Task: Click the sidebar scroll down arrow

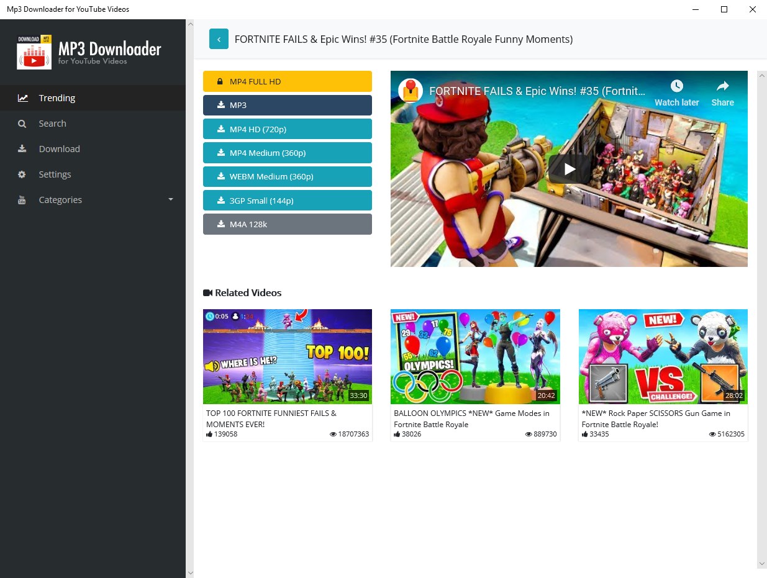Action: 190,572
